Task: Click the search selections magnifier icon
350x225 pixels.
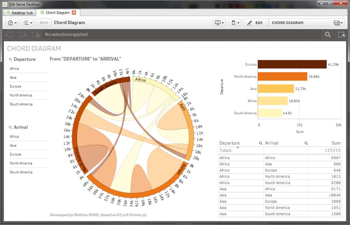Action: coord(328,34)
